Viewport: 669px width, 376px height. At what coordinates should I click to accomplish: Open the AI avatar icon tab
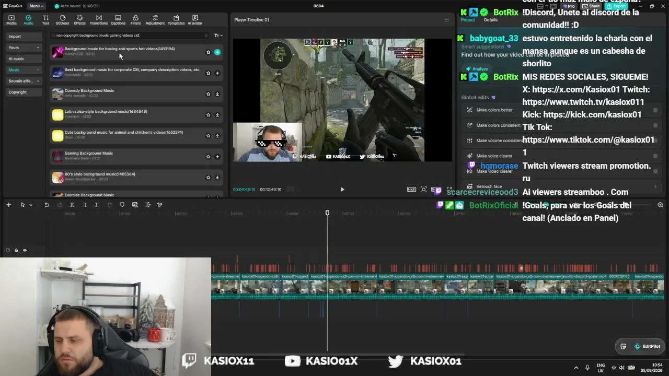click(x=195, y=20)
